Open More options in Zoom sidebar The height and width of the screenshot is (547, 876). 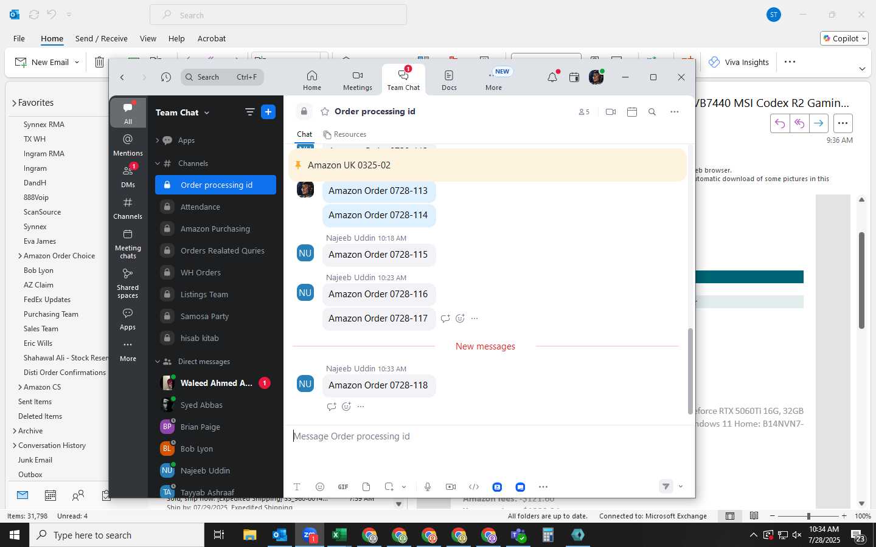[128, 351]
